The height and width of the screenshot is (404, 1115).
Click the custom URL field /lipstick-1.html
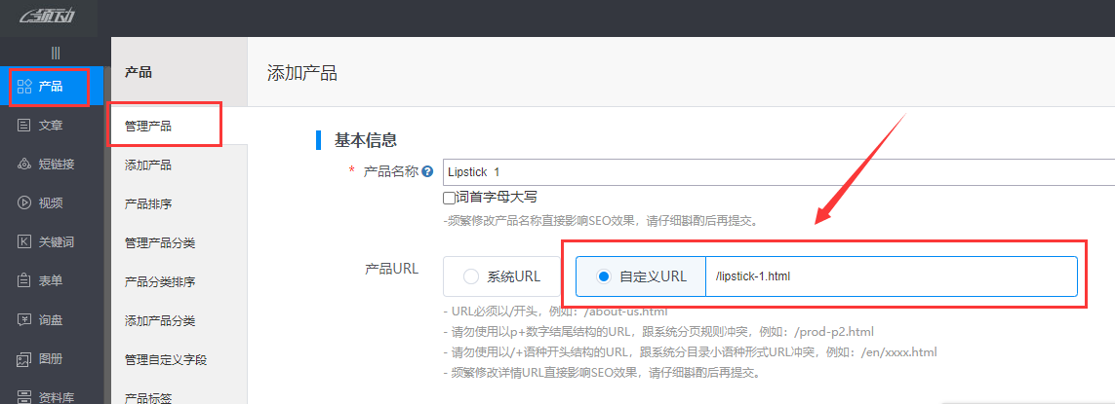[x=892, y=276]
